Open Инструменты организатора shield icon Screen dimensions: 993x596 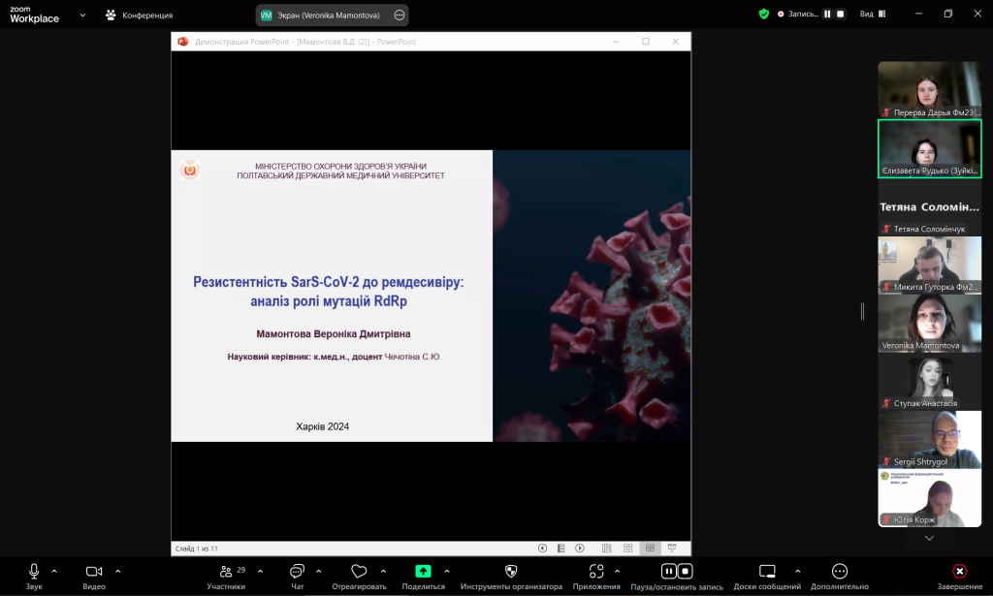[511, 572]
